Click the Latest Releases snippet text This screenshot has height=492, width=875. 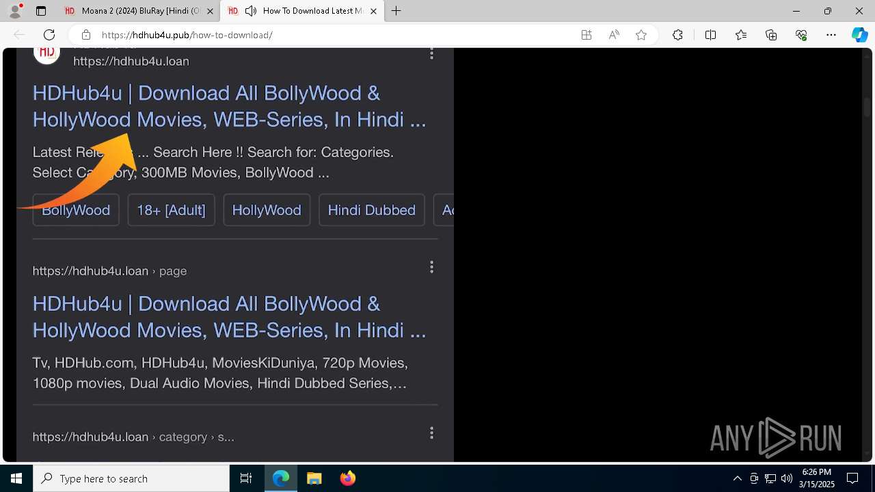pos(213,162)
